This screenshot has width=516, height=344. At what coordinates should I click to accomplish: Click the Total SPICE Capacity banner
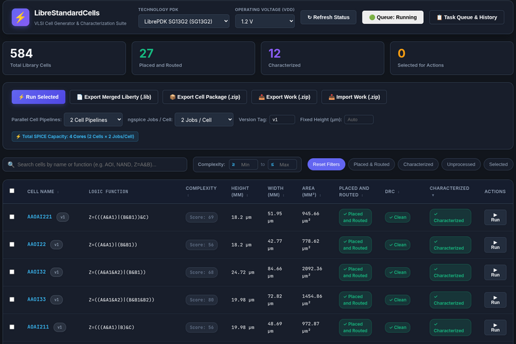[x=75, y=137]
